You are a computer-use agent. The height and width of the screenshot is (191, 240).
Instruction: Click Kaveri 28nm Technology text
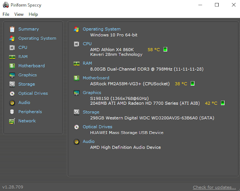coord(116,54)
